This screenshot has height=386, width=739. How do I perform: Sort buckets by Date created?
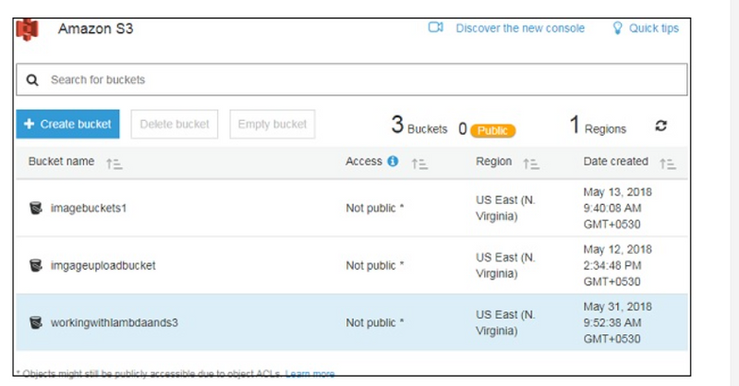(x=668, y=163)
